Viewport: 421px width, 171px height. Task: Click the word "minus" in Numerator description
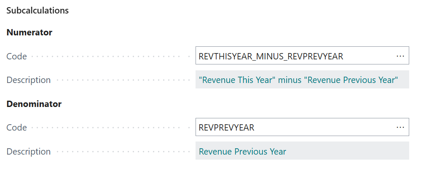[290, 80]
